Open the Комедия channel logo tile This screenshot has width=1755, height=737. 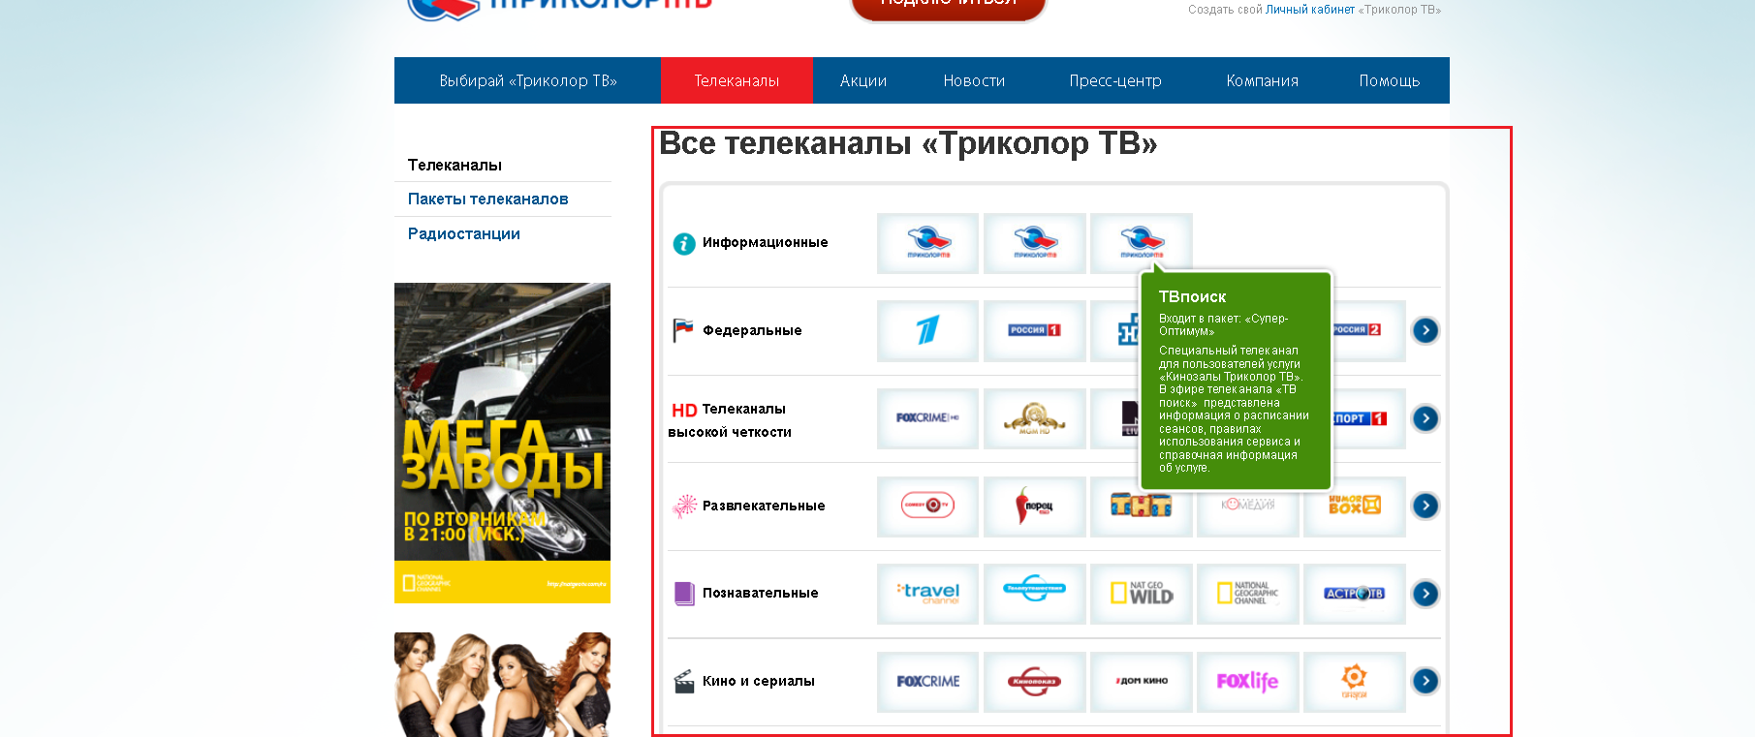(x=1247, y=510)
